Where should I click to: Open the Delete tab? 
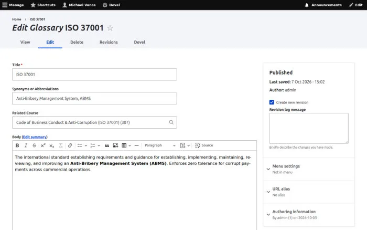tap(77, 42)
